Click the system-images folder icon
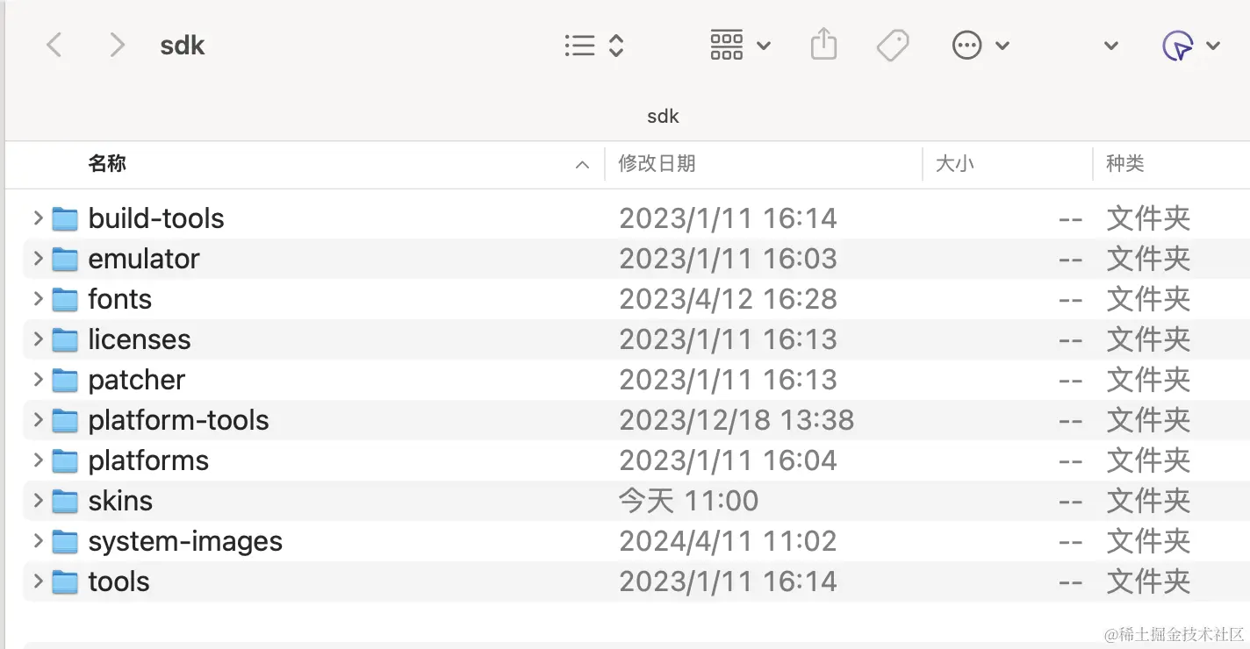The height and width of the screenshot is (649, 1250). click(x=65, y=542)
